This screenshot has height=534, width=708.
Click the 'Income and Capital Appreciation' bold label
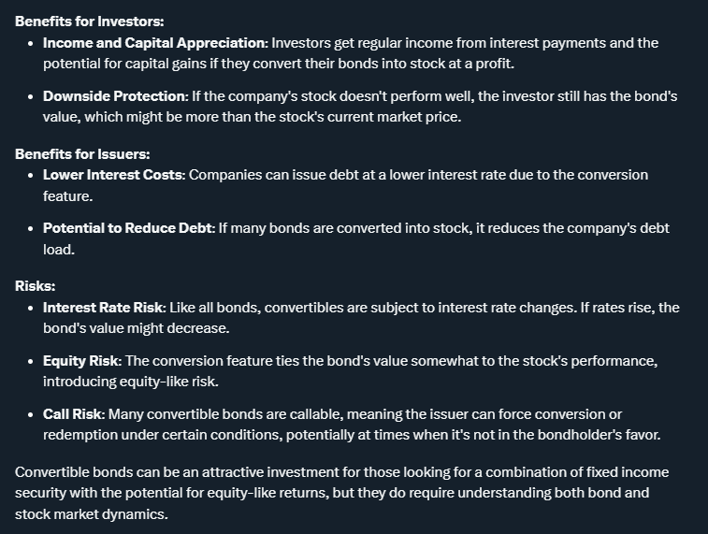pyautogui.click(x=155, y=43)
